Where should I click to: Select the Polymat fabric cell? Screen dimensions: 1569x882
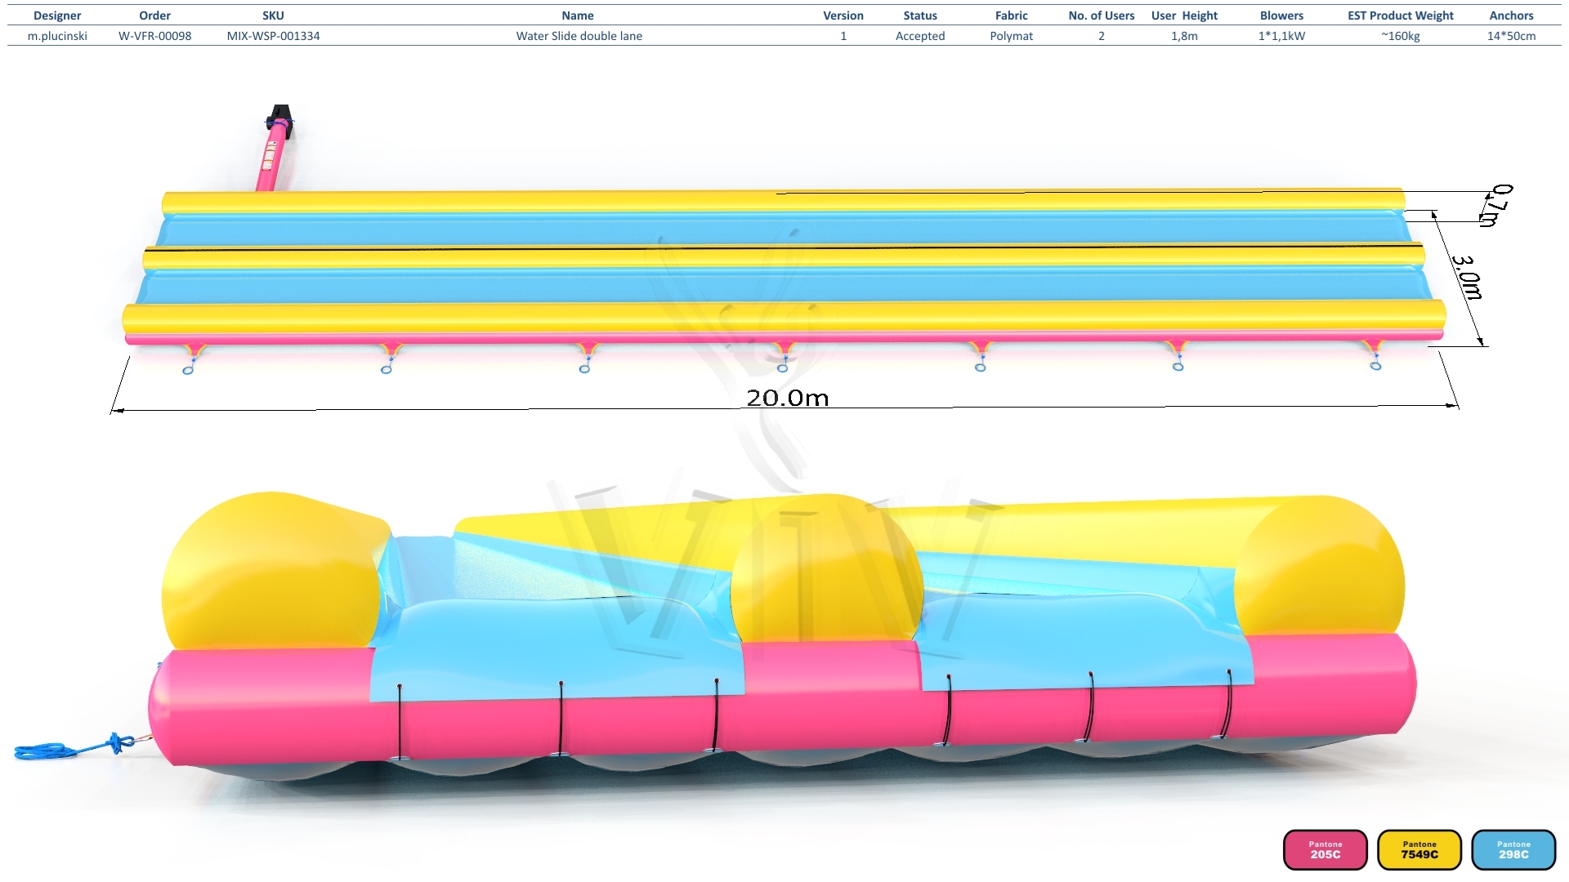coord(1012,36)
